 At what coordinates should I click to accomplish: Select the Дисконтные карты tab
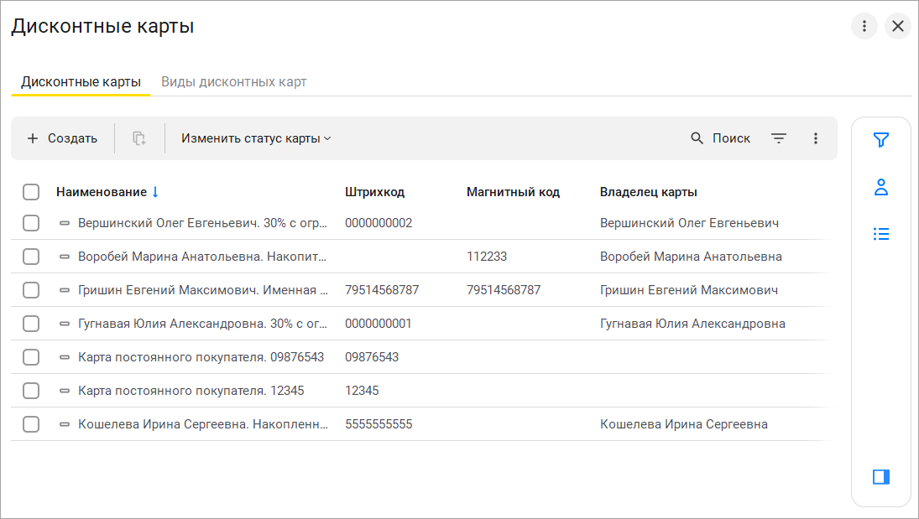[81, 82]
